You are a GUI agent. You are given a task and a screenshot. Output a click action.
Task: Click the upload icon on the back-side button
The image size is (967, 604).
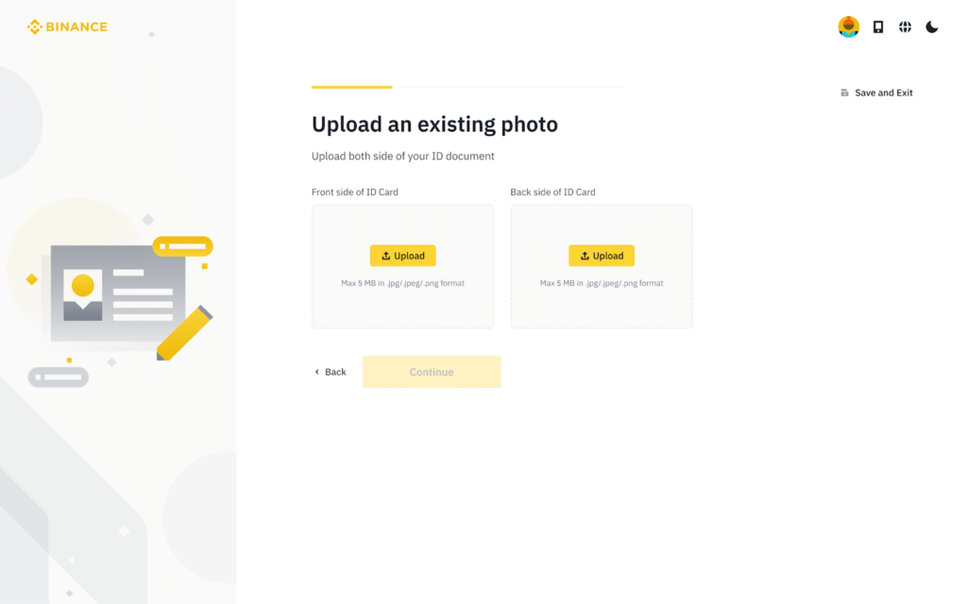585,255
